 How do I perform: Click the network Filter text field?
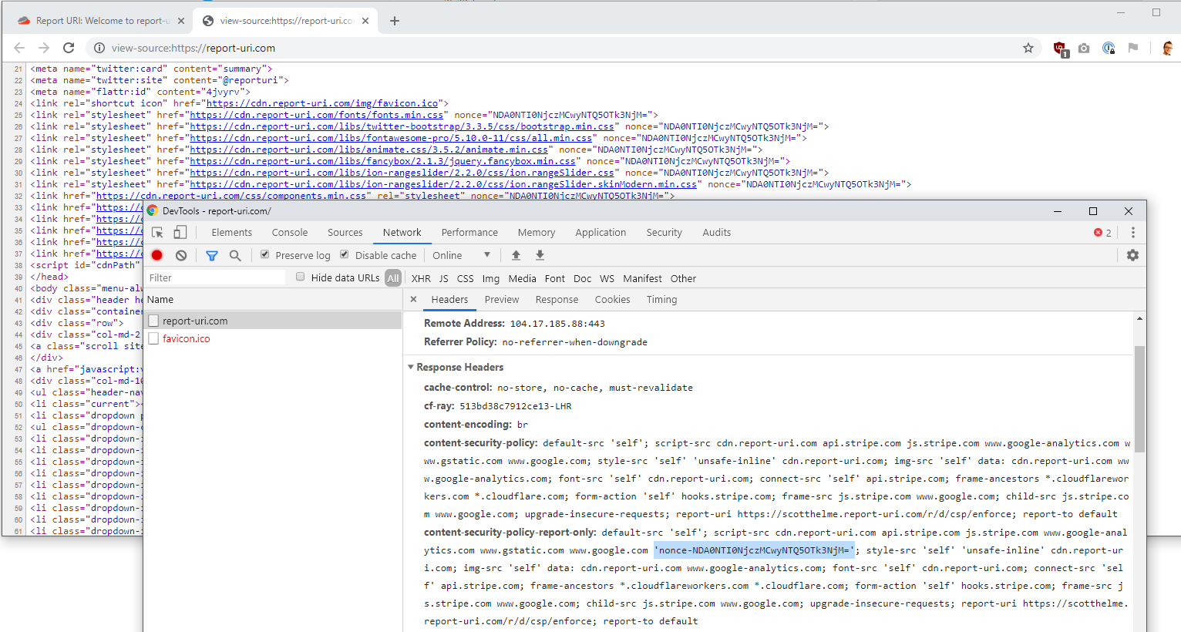point(215,277)
